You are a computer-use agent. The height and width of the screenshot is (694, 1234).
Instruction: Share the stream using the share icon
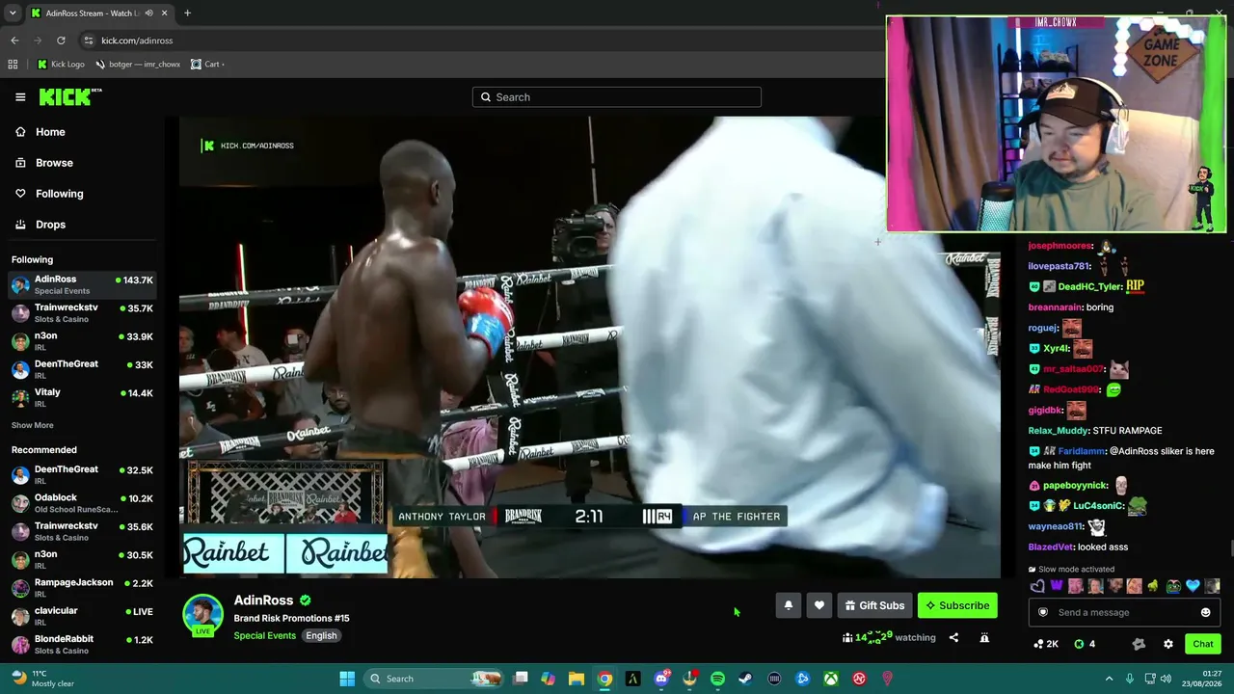(953, 637)
